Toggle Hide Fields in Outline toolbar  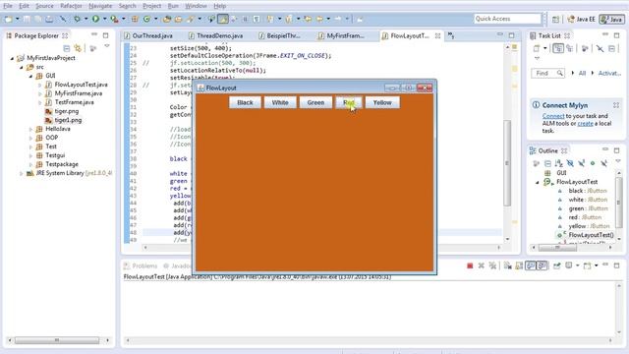click(570, 163)
